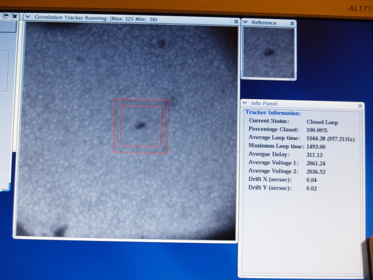Open the Correlation Tracker window menu arrow
The height and width of the screenshot is (280, 373).
coord(27,17)
